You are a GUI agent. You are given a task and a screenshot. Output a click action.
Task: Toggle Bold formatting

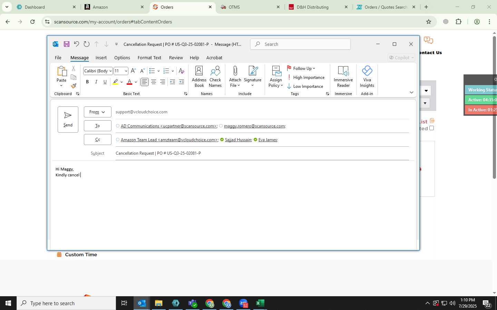point(87,82)
